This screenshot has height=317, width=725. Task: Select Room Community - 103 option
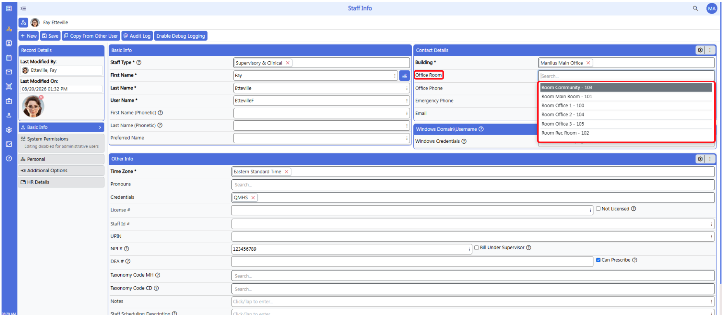click(626, 87)
